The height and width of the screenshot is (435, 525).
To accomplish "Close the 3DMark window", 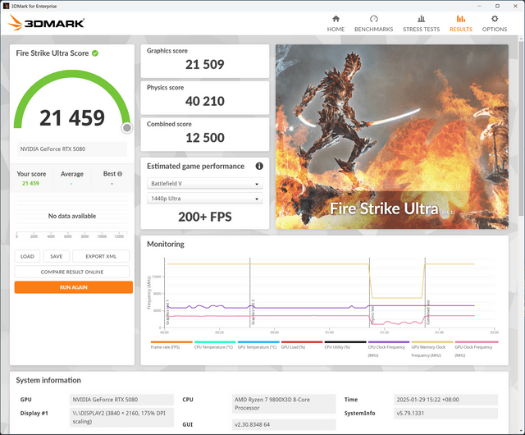I will pos(516,6).
